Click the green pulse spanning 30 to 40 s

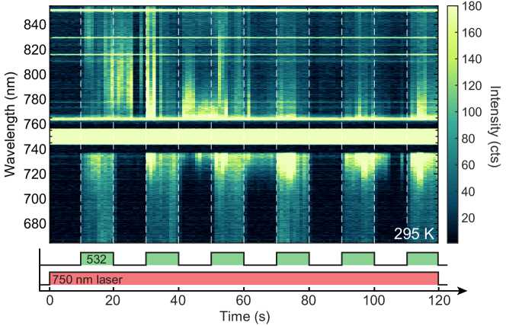[162, 259]
